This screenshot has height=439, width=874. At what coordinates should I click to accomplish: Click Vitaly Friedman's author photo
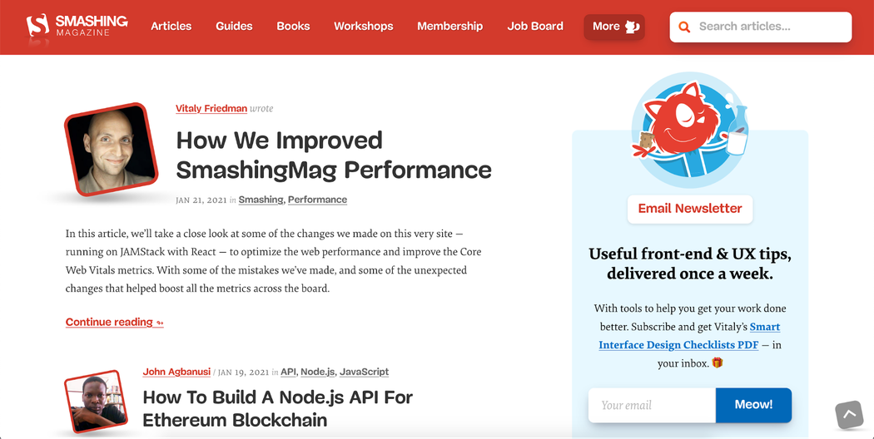[112, 150]
